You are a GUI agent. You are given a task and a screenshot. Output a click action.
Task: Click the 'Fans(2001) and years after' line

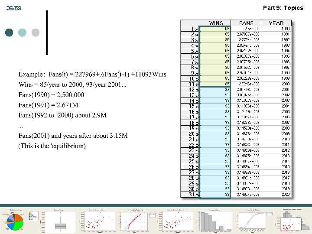tap(73, 136)
